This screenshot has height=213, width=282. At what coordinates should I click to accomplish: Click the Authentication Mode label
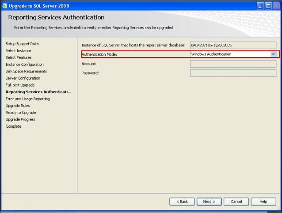point(99,54)
